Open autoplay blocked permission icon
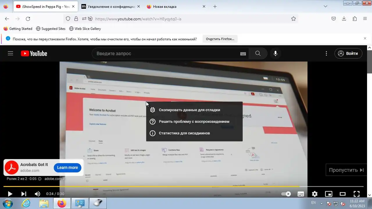The width and height of the screenshot is (372, 209). pos(90,19)
